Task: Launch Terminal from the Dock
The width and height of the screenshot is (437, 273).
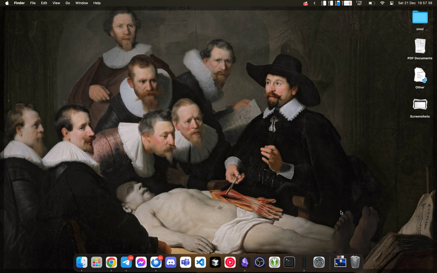Action: tap(290, 262)
